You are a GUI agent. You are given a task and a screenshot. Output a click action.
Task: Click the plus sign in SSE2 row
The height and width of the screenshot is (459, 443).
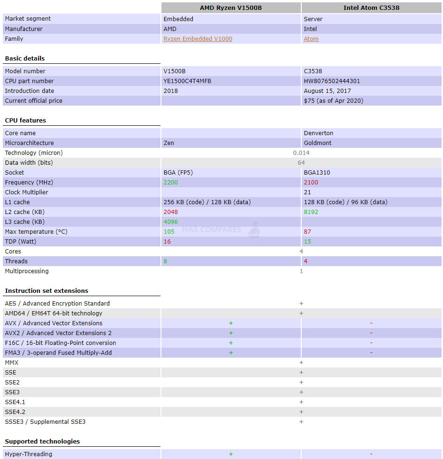[301, 382]
